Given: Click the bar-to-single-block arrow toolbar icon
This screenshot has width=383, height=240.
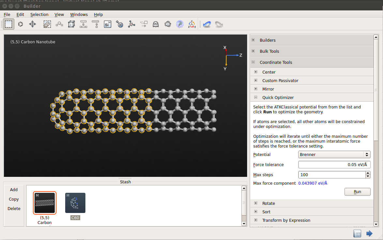Looking at the screenshot, I should pos(95,24).
